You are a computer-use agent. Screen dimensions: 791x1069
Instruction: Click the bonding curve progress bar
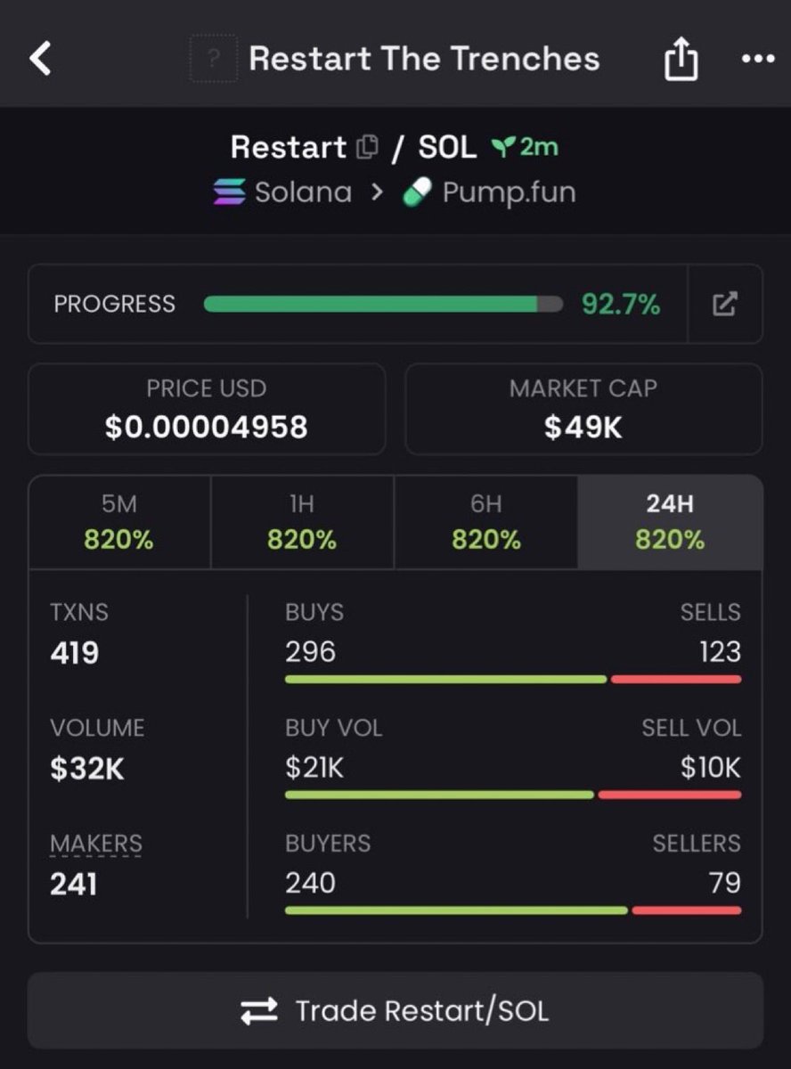(x=383, y=305)
